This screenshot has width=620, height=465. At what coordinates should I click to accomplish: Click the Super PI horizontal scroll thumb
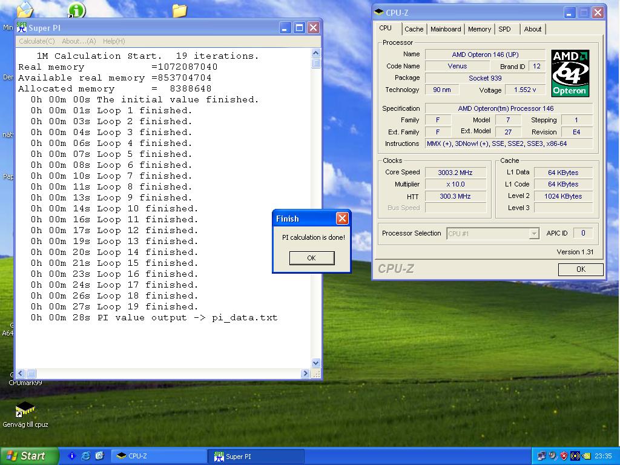[x=31, y=373]
